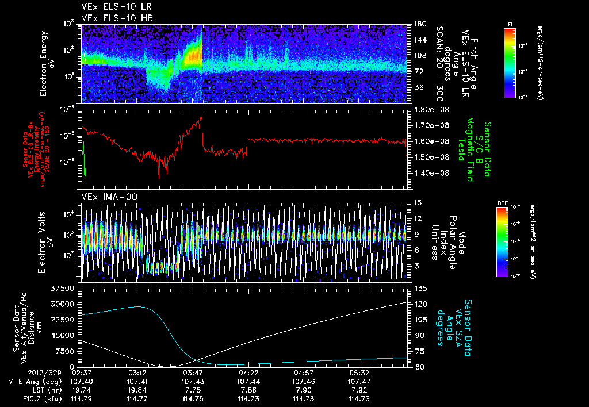Click the green "S/C B Magnetic Field" label
This screenshot has width=589, height=407.
tap(474, 149)
